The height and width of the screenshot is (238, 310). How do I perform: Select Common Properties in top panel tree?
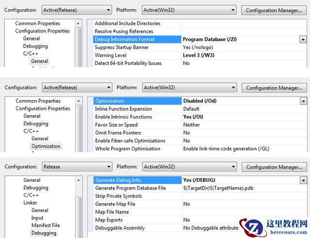[x=38, y=23]
